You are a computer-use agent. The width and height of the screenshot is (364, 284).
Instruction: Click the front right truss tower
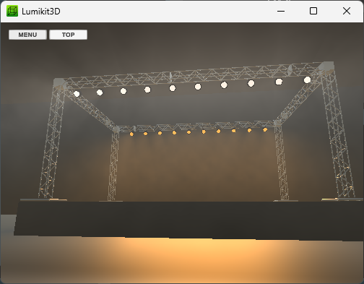tap(337, 135)
